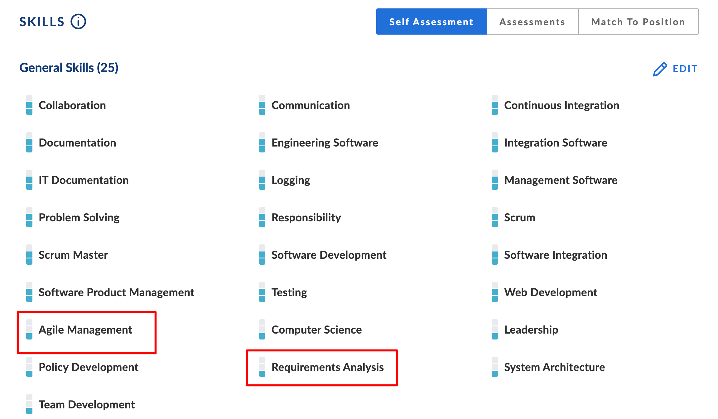Edit the General Skills list
Viewport: 718px width, 419px height.
675,69
